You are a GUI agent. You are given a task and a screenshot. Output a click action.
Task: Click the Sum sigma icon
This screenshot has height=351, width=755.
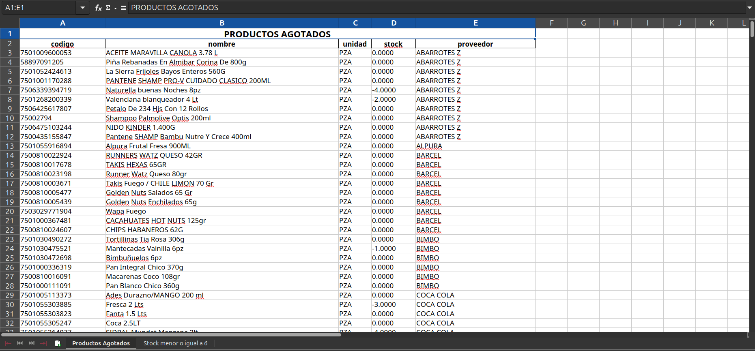pyautogui.click(x=108, y=8)
